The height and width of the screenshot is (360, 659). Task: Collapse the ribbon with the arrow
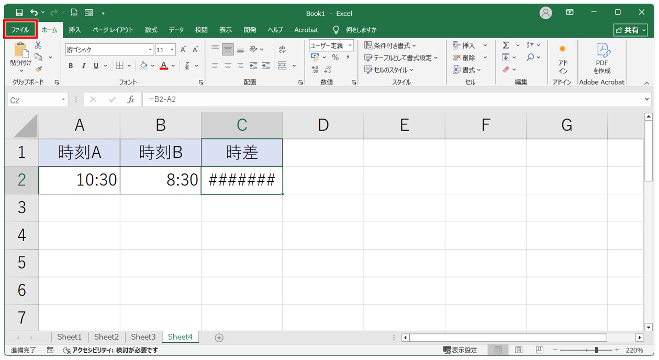click(646, 83)
